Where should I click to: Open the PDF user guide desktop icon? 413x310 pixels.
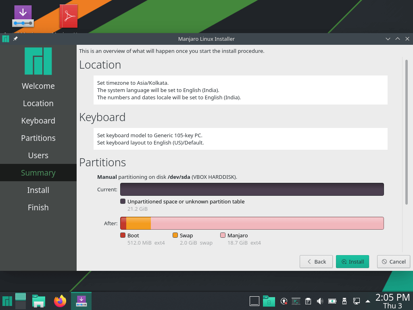(x=69, y=16)
